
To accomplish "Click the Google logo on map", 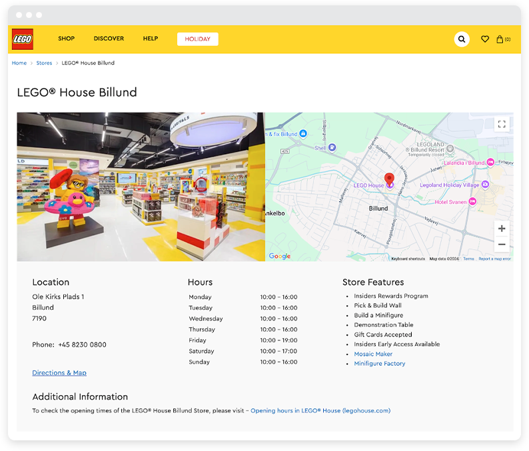I will [280, 256].
